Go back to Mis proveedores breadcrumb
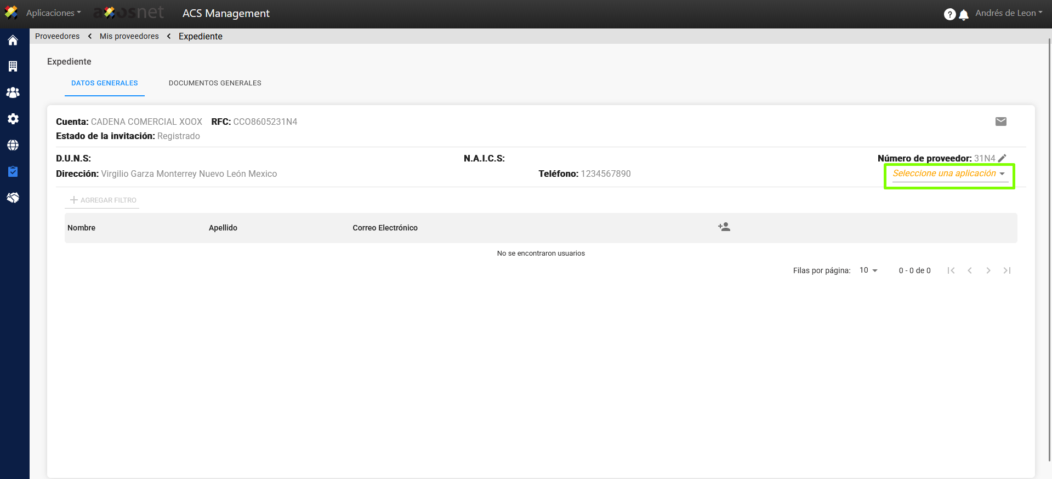1052x479 pixels. click(129, 36)
